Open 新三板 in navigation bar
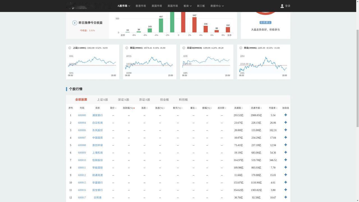The width and height of the screenshot is (359, 202). 201,6
